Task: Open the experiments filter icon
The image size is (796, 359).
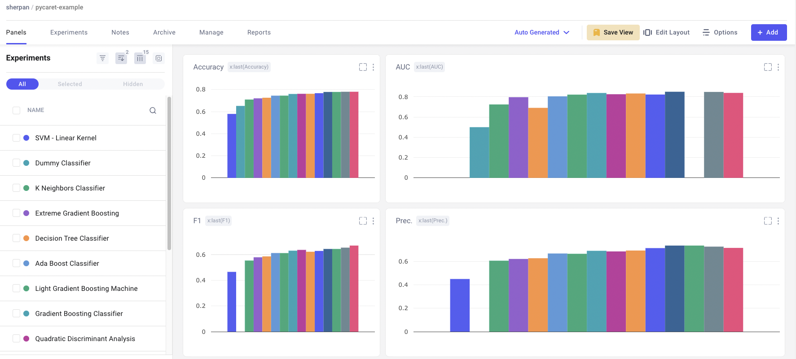Action: tap(102, 58)
